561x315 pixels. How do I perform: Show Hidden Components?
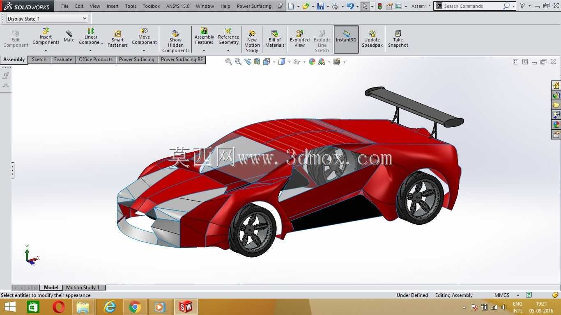pos(175,41)
